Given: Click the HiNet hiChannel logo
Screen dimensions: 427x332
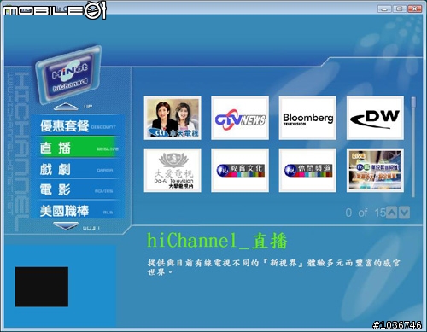Looking at the screenshot, I should 69,74.
